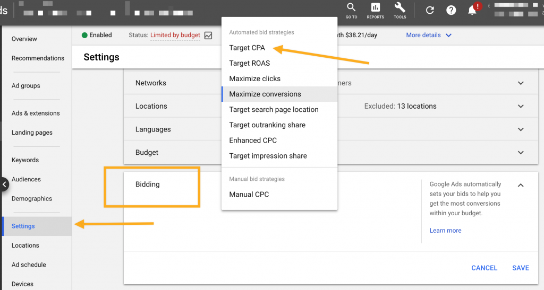The height and width of the screenshot is (290, 544).
Task: Open the Learn more link
Action: coord(445,231)
